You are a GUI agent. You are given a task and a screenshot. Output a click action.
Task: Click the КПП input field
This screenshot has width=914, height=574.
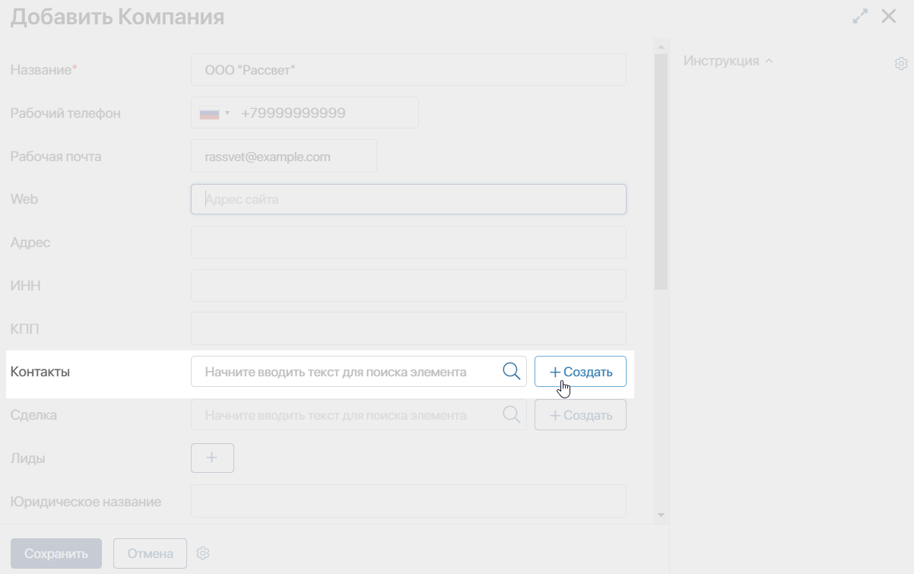(x=408, y=329)
